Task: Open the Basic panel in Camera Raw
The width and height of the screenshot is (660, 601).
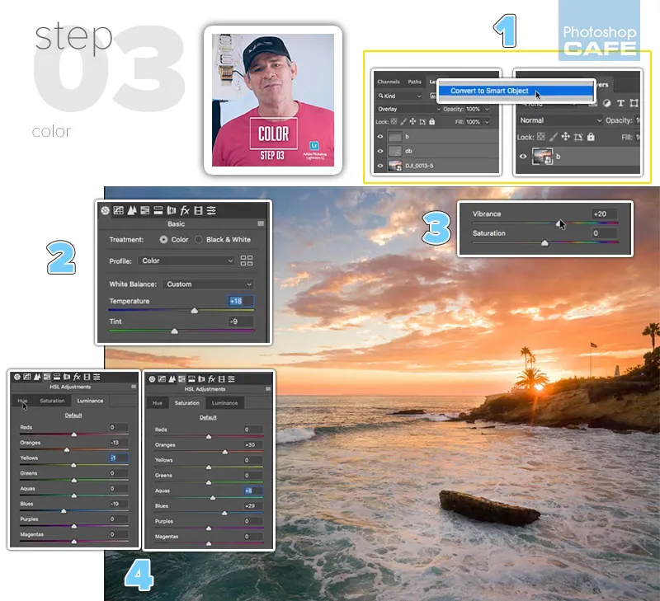Action: (105, 210)
